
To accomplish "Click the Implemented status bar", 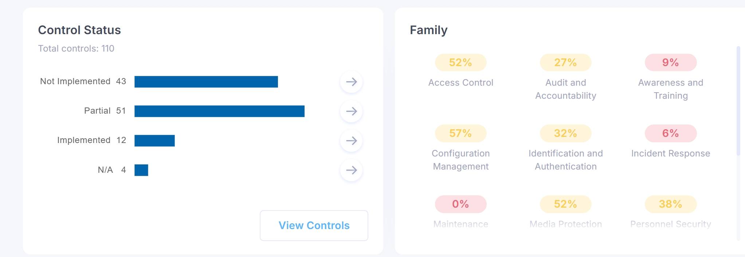I will click(x=154, y=140).
